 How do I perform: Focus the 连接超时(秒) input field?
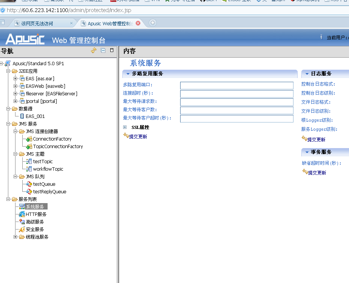coord(237,94)
